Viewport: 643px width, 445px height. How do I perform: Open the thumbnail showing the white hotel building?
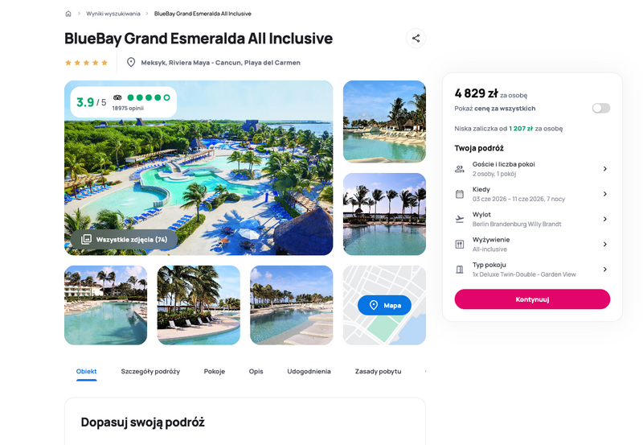pos(106,305)
